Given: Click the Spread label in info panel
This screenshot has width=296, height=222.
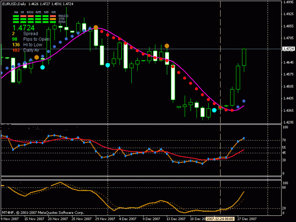Looking at the screenshot, I should tap(31, 34).
